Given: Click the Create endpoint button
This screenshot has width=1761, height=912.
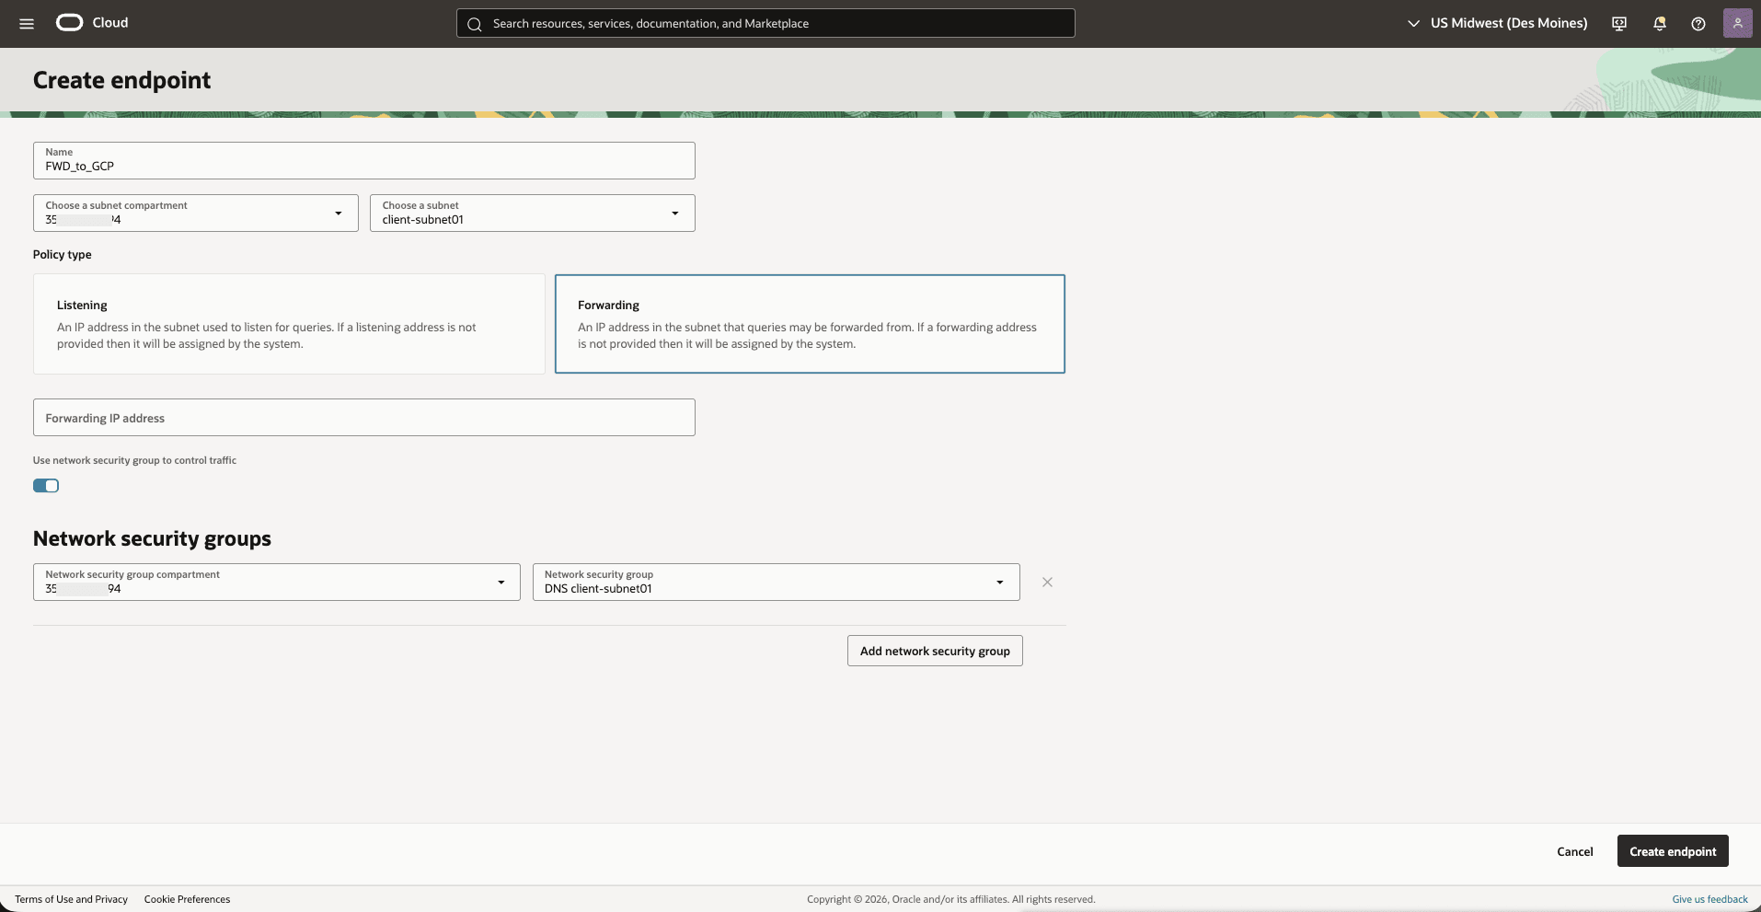Looking at the screenshot, I should 1672,850.
